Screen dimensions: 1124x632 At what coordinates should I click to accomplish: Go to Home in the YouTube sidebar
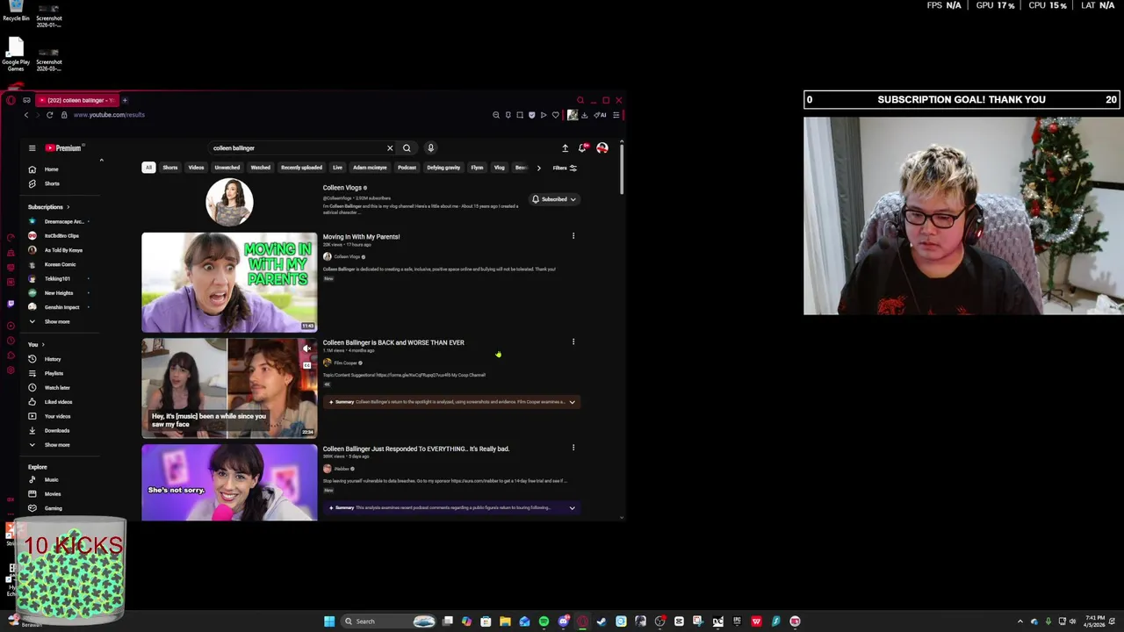point(51,169)
